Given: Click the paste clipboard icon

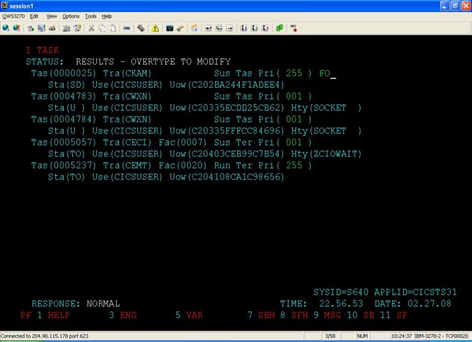Looking at the screenshot, I should click(113, 28).
